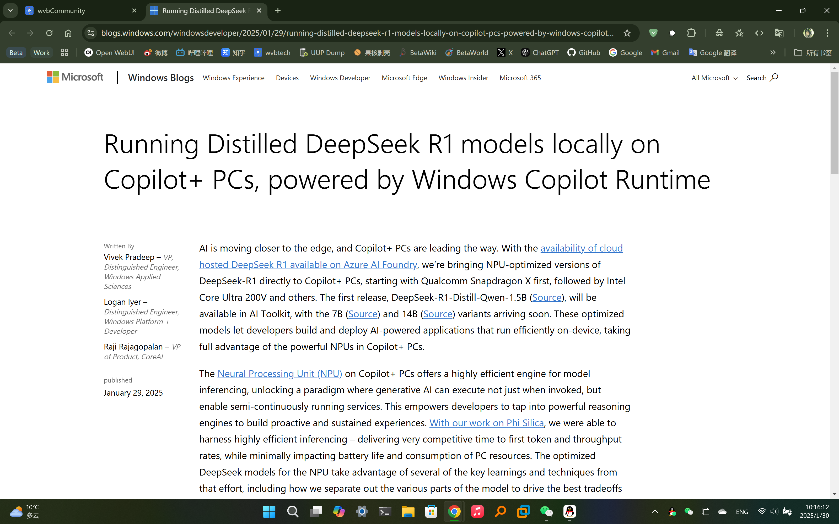This screenshot has width=839, height=524.
Task: Open the weather widget showing 10°C
Action: tap(24, 511)
